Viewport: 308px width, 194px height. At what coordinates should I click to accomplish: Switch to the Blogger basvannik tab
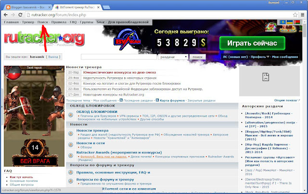click(28, 7)
